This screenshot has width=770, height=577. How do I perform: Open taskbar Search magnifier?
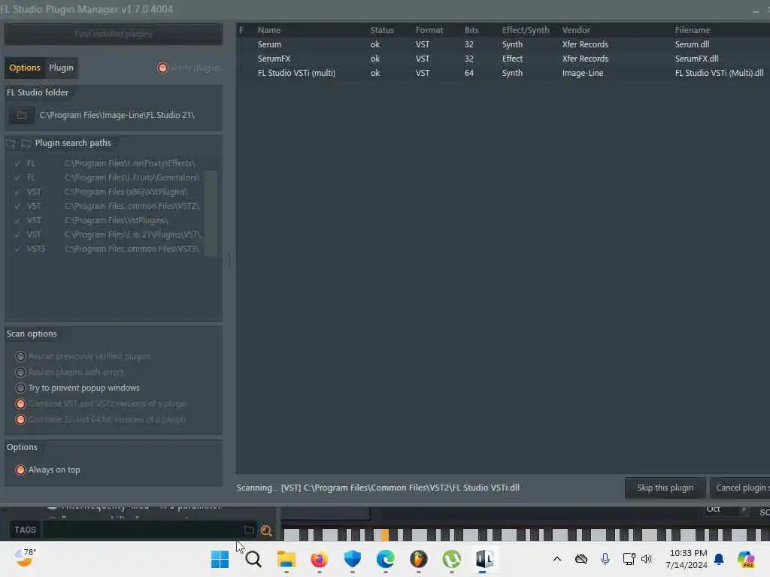point(253,559)
